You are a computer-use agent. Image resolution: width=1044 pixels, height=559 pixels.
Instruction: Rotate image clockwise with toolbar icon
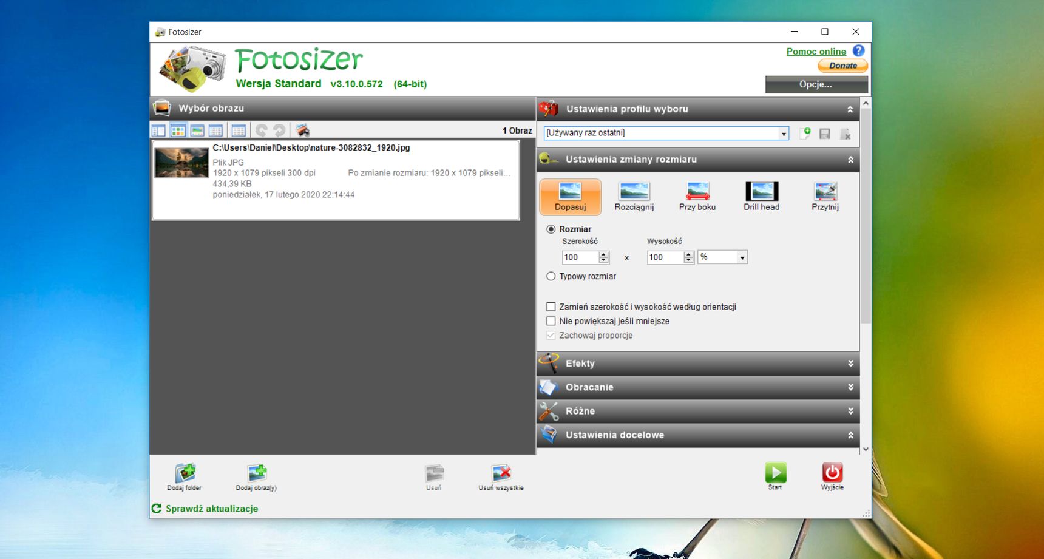tap(279, 130)
